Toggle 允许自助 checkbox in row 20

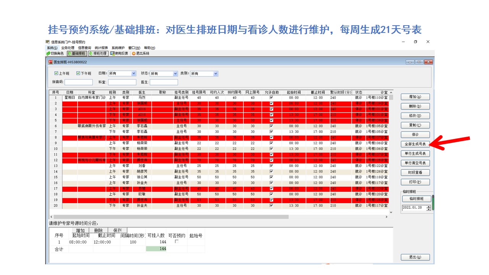click(x=271, y=205)
